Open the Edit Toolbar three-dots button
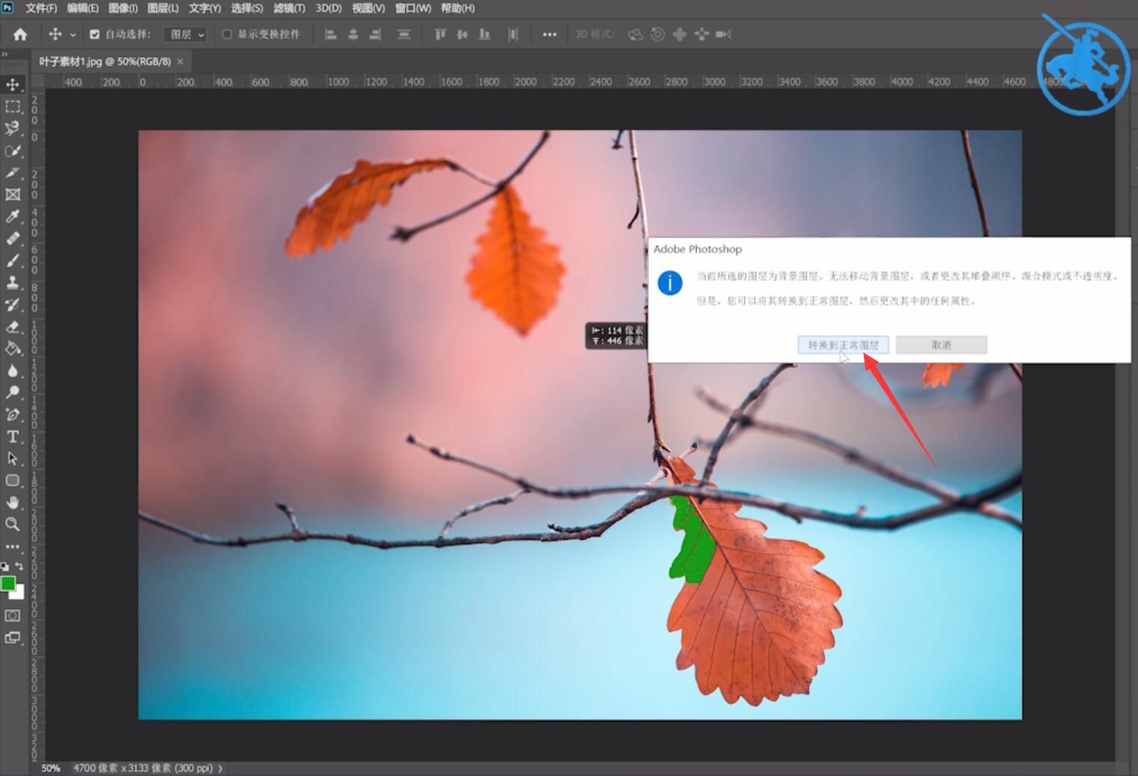Viewport: 1138px width, 776px height. (13, 546)
